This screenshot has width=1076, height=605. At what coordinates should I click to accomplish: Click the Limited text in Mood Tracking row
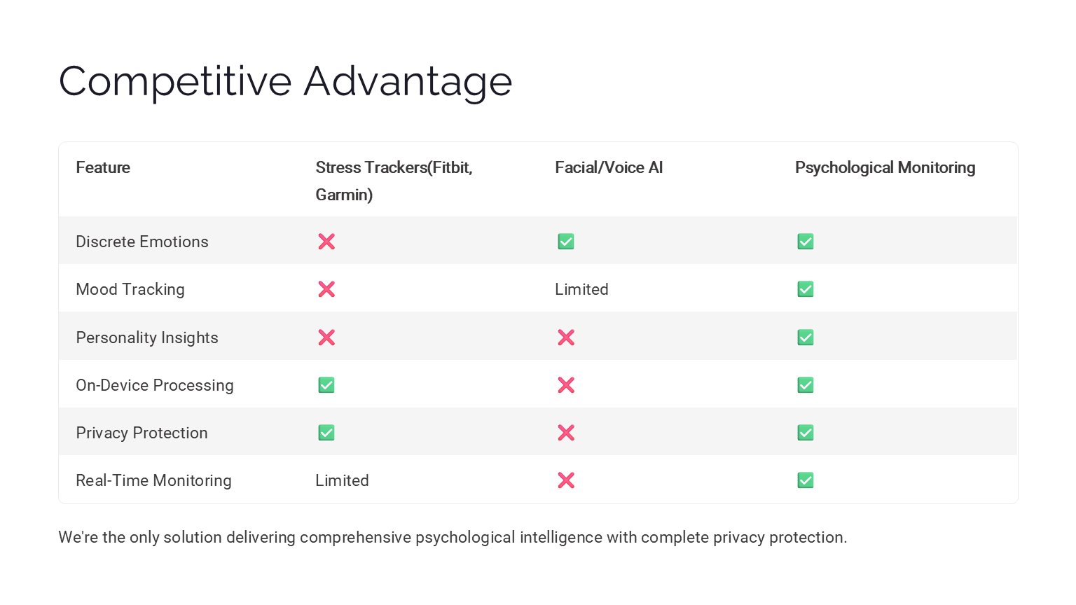[x=581, y=289]
